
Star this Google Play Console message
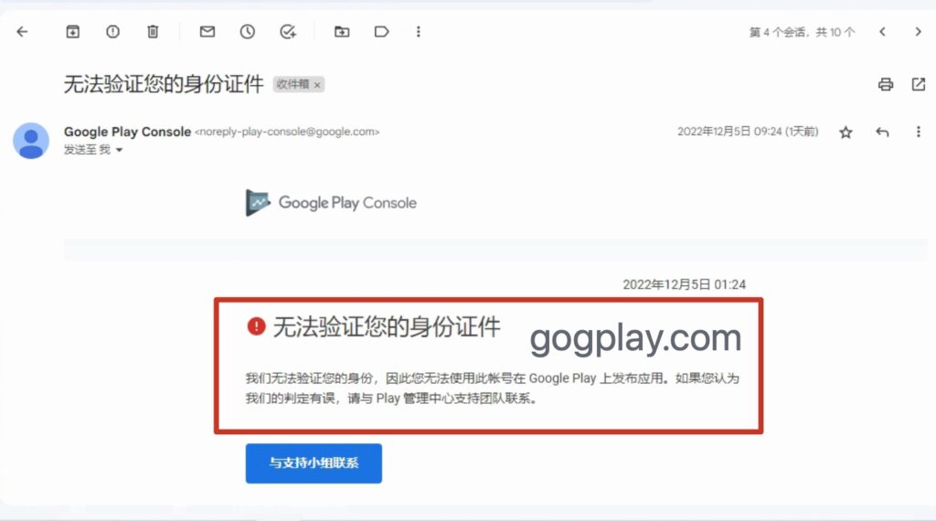point(846,132)
